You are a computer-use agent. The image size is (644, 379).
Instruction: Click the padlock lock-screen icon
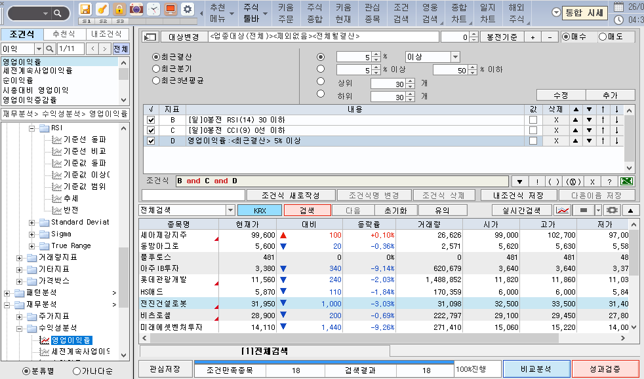119,9
